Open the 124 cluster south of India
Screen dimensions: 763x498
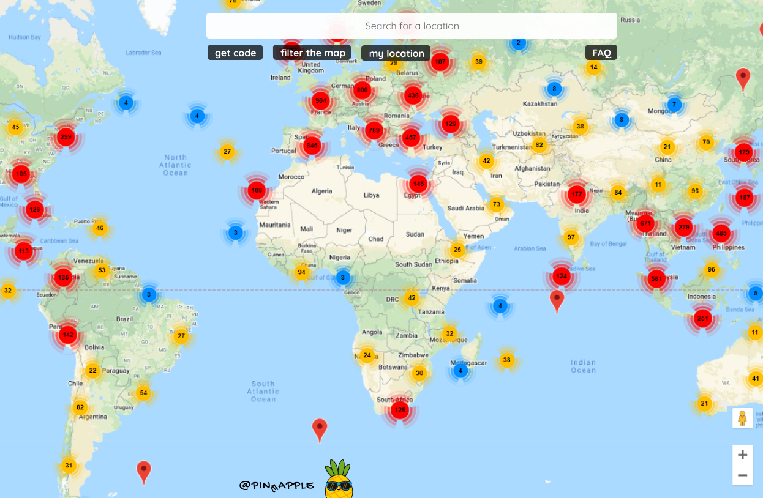(x=561, y=276)
